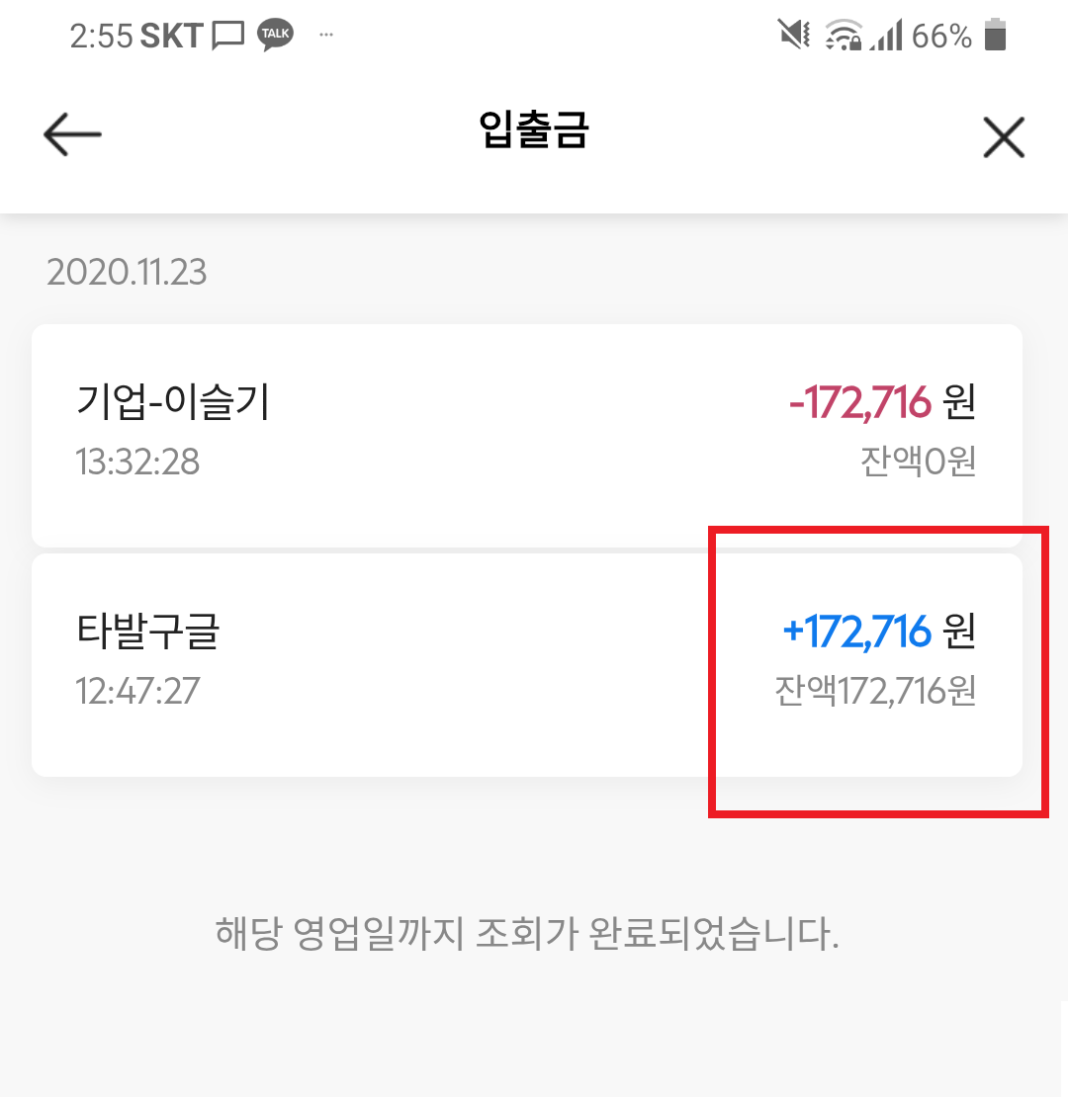Tap the battery icon
1068x1097 pixels.
click(x=995, y=35)
